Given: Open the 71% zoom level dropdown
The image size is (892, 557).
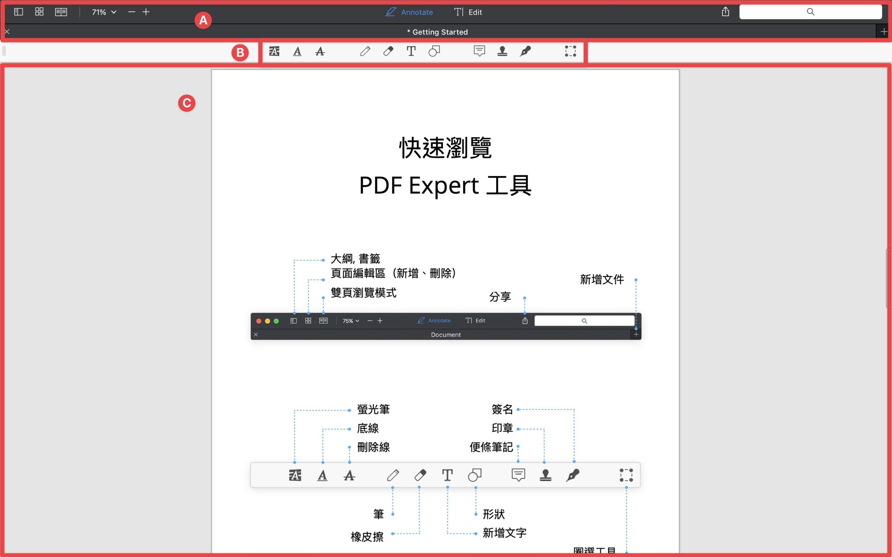Looking at the screenshot, I should click(104, 12).
